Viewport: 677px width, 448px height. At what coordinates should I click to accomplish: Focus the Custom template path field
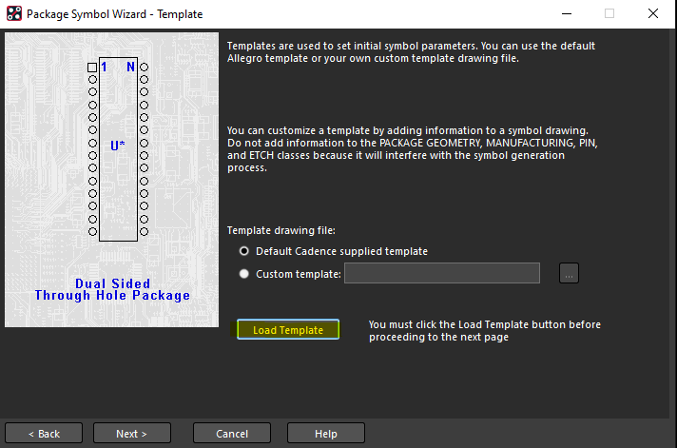(x=442, y=273)
